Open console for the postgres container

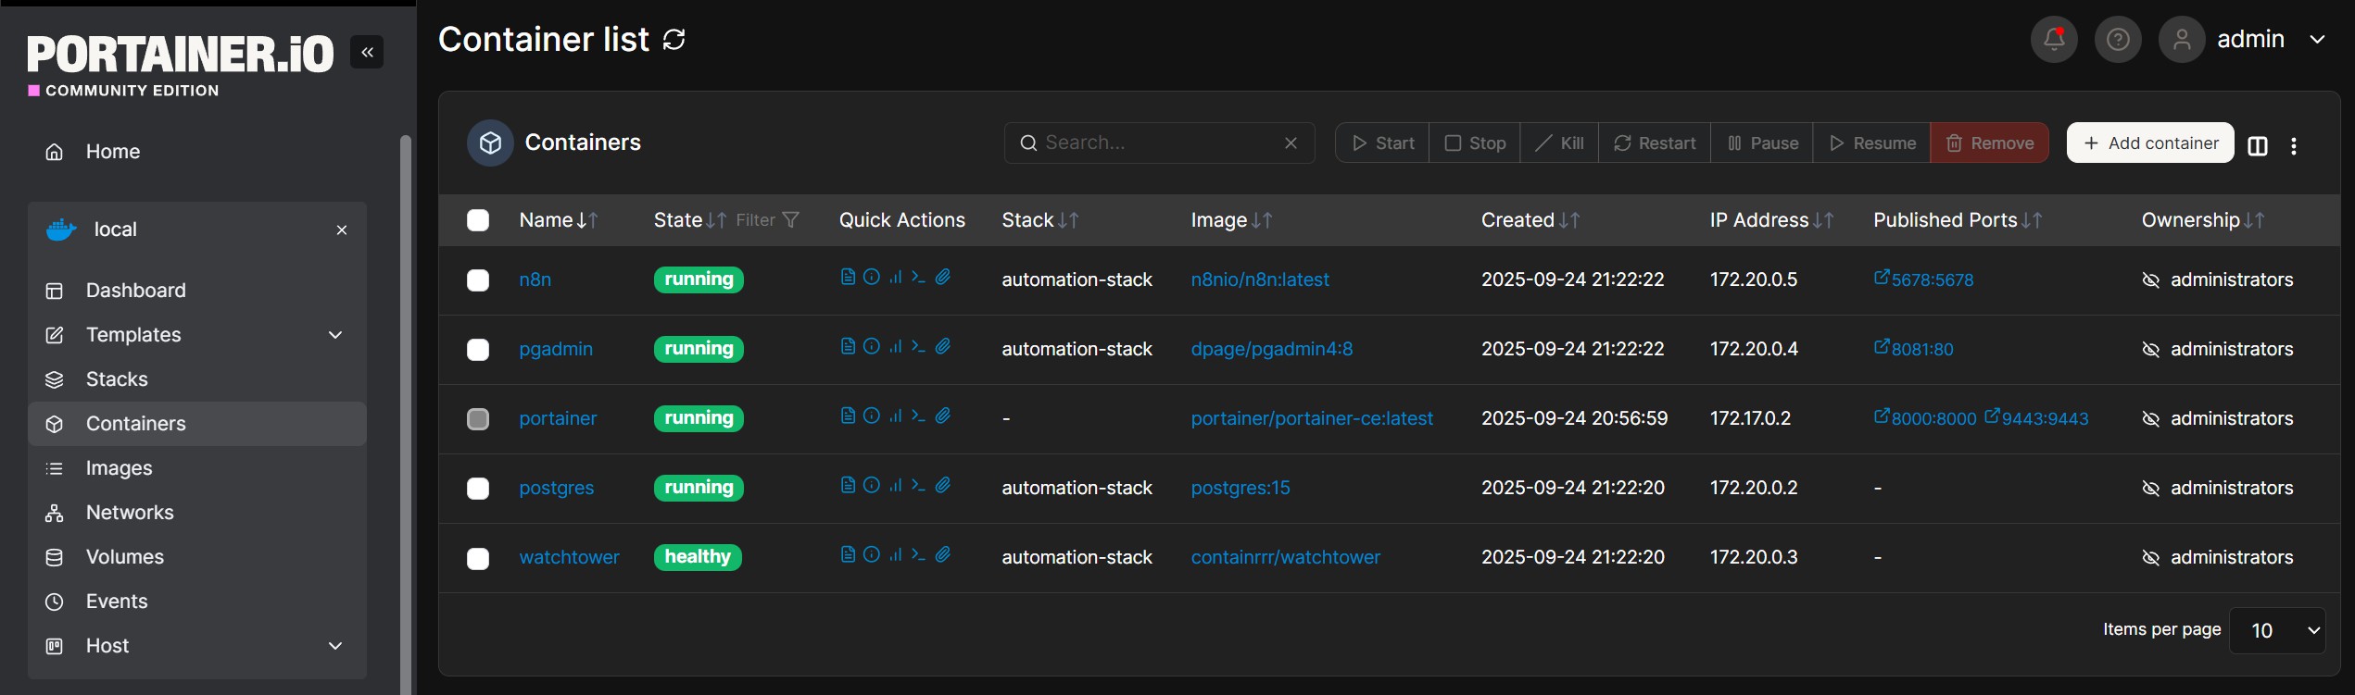click(918, 485)
